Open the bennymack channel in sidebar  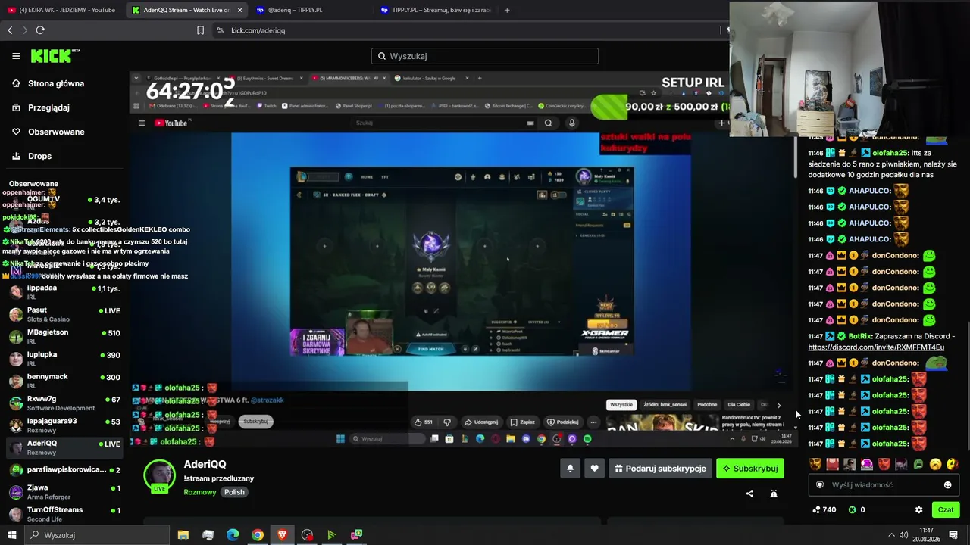pos(64,381)
